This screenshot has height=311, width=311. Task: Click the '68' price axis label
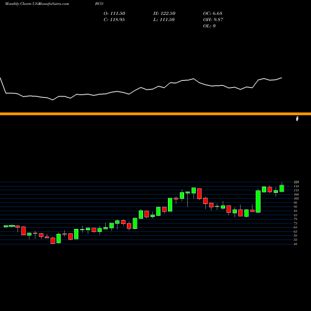(296, 227)
